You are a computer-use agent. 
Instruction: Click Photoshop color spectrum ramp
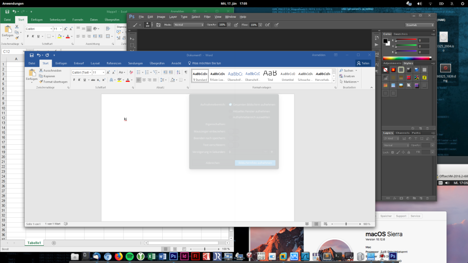point(407,58)
